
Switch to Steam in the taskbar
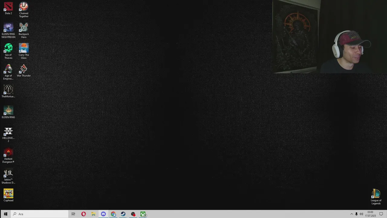tap(123, 214)
